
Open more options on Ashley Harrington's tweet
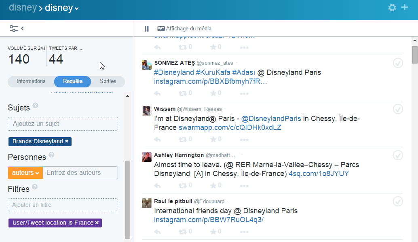coord(244,186)
